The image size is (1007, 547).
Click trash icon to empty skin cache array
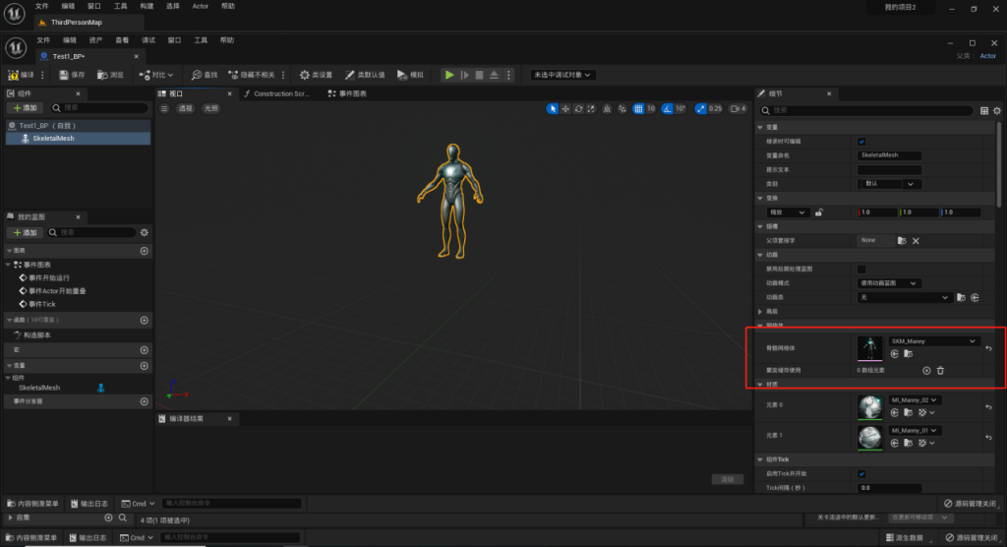tap(940, 370)
